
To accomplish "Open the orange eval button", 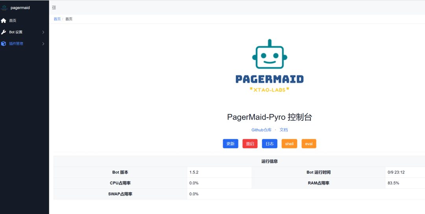I will 309,144.
